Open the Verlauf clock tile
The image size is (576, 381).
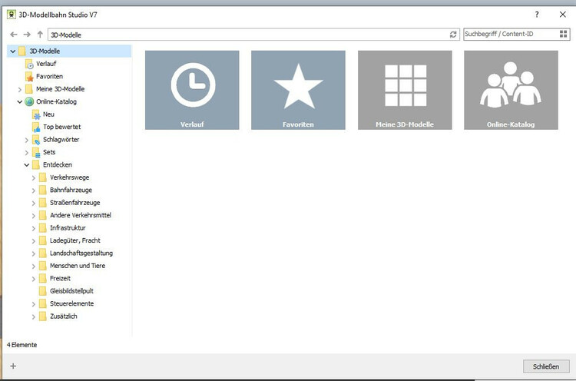[192, 90]
